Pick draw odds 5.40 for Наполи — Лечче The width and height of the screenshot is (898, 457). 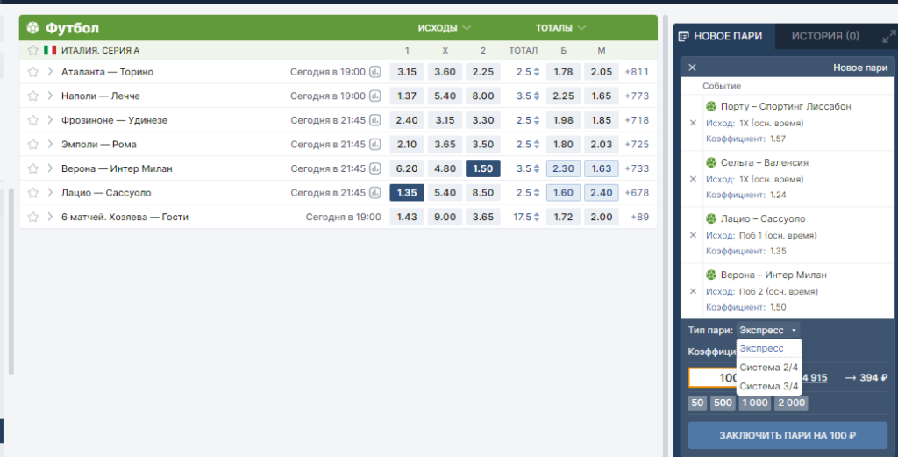445,96
